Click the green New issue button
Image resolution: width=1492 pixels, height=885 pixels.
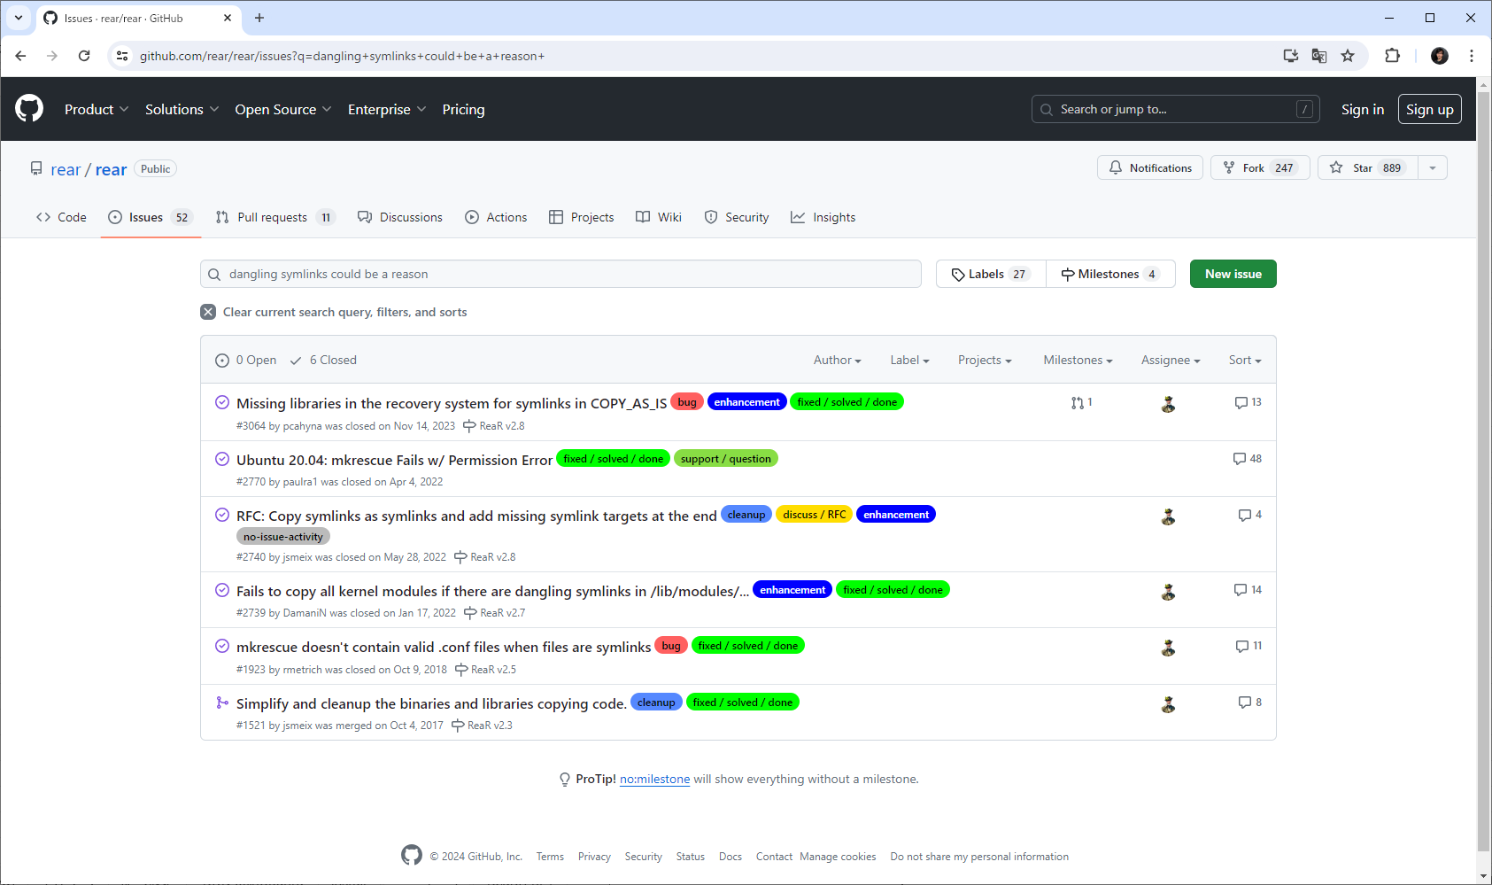pyautogui.click(x=1233, y=275)
